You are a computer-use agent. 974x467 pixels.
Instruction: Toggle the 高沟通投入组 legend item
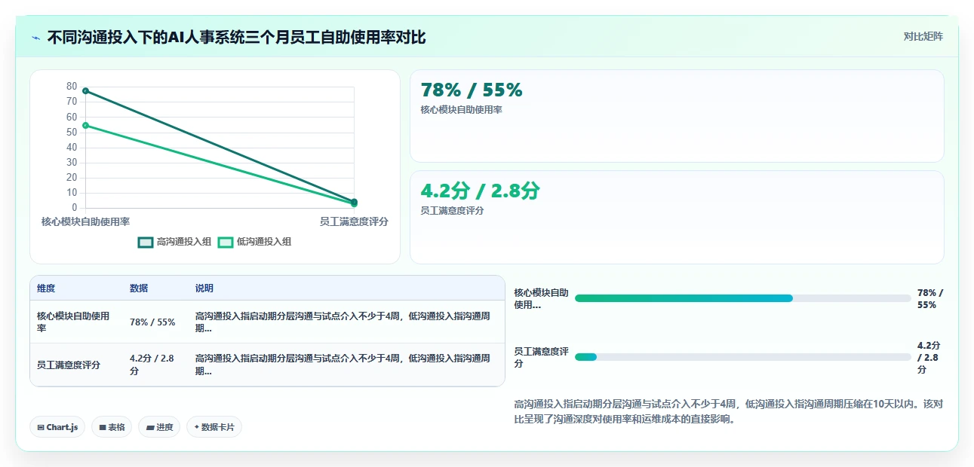(x=174, y=242)
